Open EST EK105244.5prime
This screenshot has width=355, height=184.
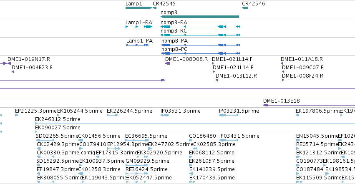58,115
